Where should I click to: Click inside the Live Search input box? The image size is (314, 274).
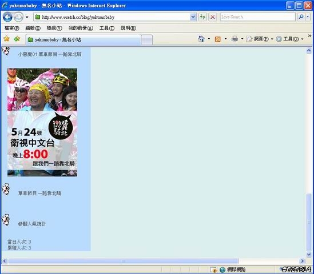pos(257,17)
